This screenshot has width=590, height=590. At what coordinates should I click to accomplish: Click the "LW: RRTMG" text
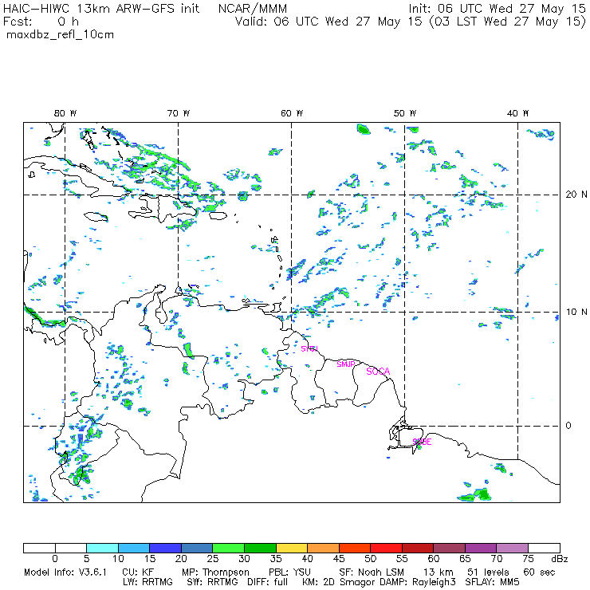147,582
